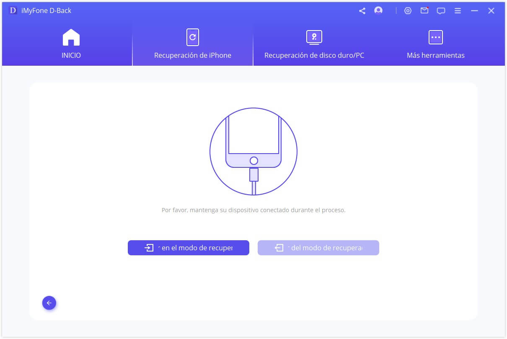507x339 pixels.
Task: Open the mail notifications icon
Action: [x=424, y=11]
